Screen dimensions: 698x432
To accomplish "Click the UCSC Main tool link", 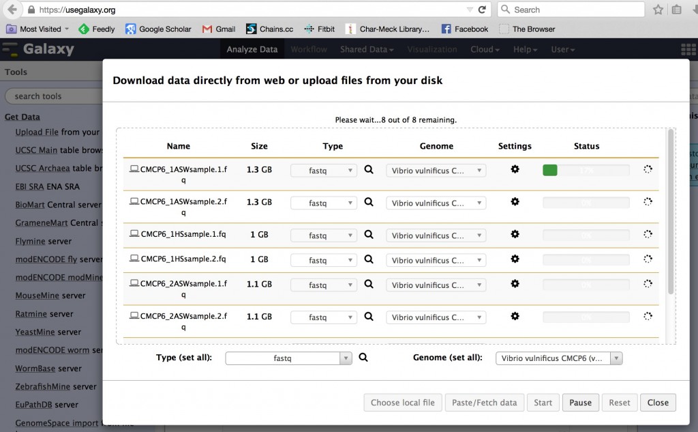I will 36,150.
